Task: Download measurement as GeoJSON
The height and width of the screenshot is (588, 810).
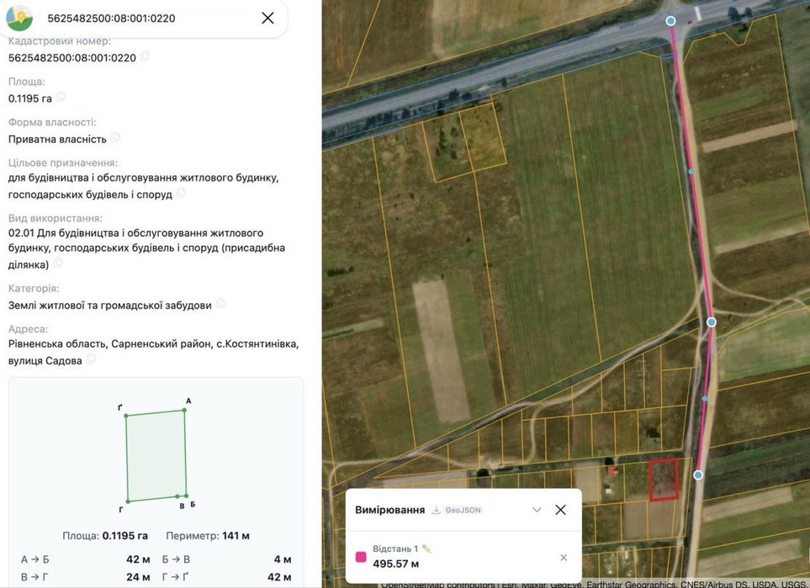Action: click(x=457, y=510)
